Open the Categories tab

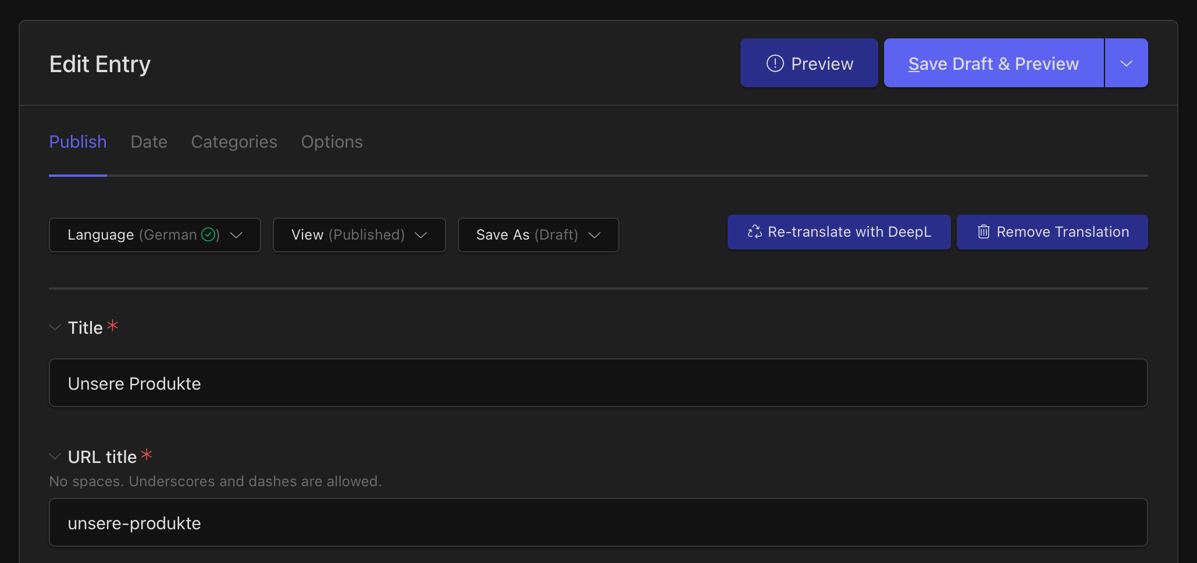click(234, 142)
